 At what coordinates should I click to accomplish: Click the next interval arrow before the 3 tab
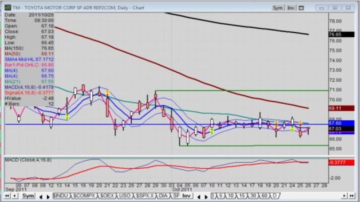[x=206, y=197]
